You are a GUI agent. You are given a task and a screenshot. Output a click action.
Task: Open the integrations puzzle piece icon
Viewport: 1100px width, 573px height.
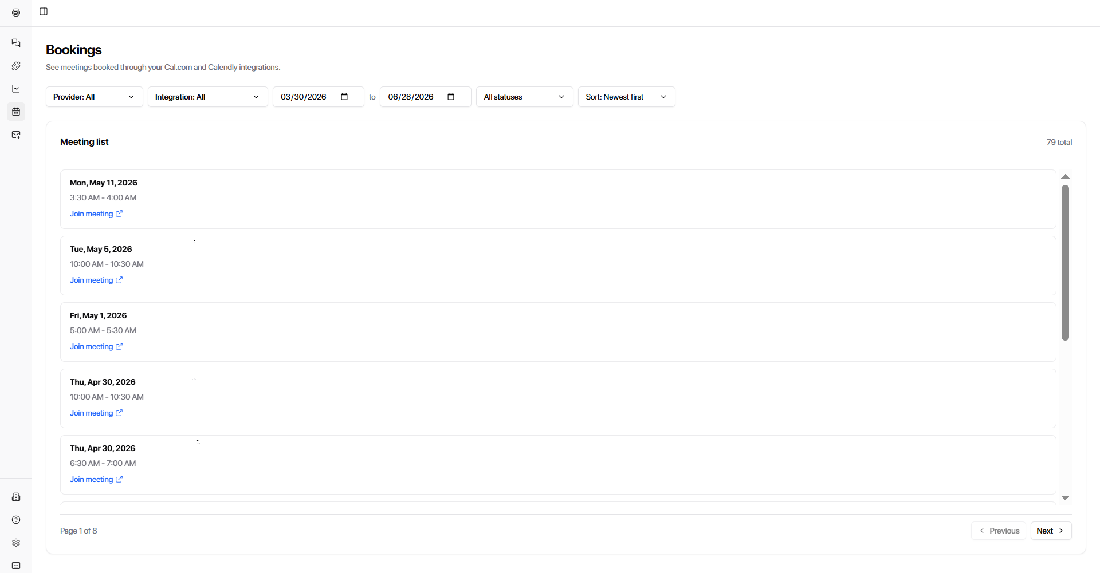[x=16, y=66]
